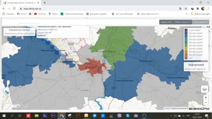This screenshot has height=119, width=212.
Task: Open the translate page icon in address bar
Action: (180, 9)
